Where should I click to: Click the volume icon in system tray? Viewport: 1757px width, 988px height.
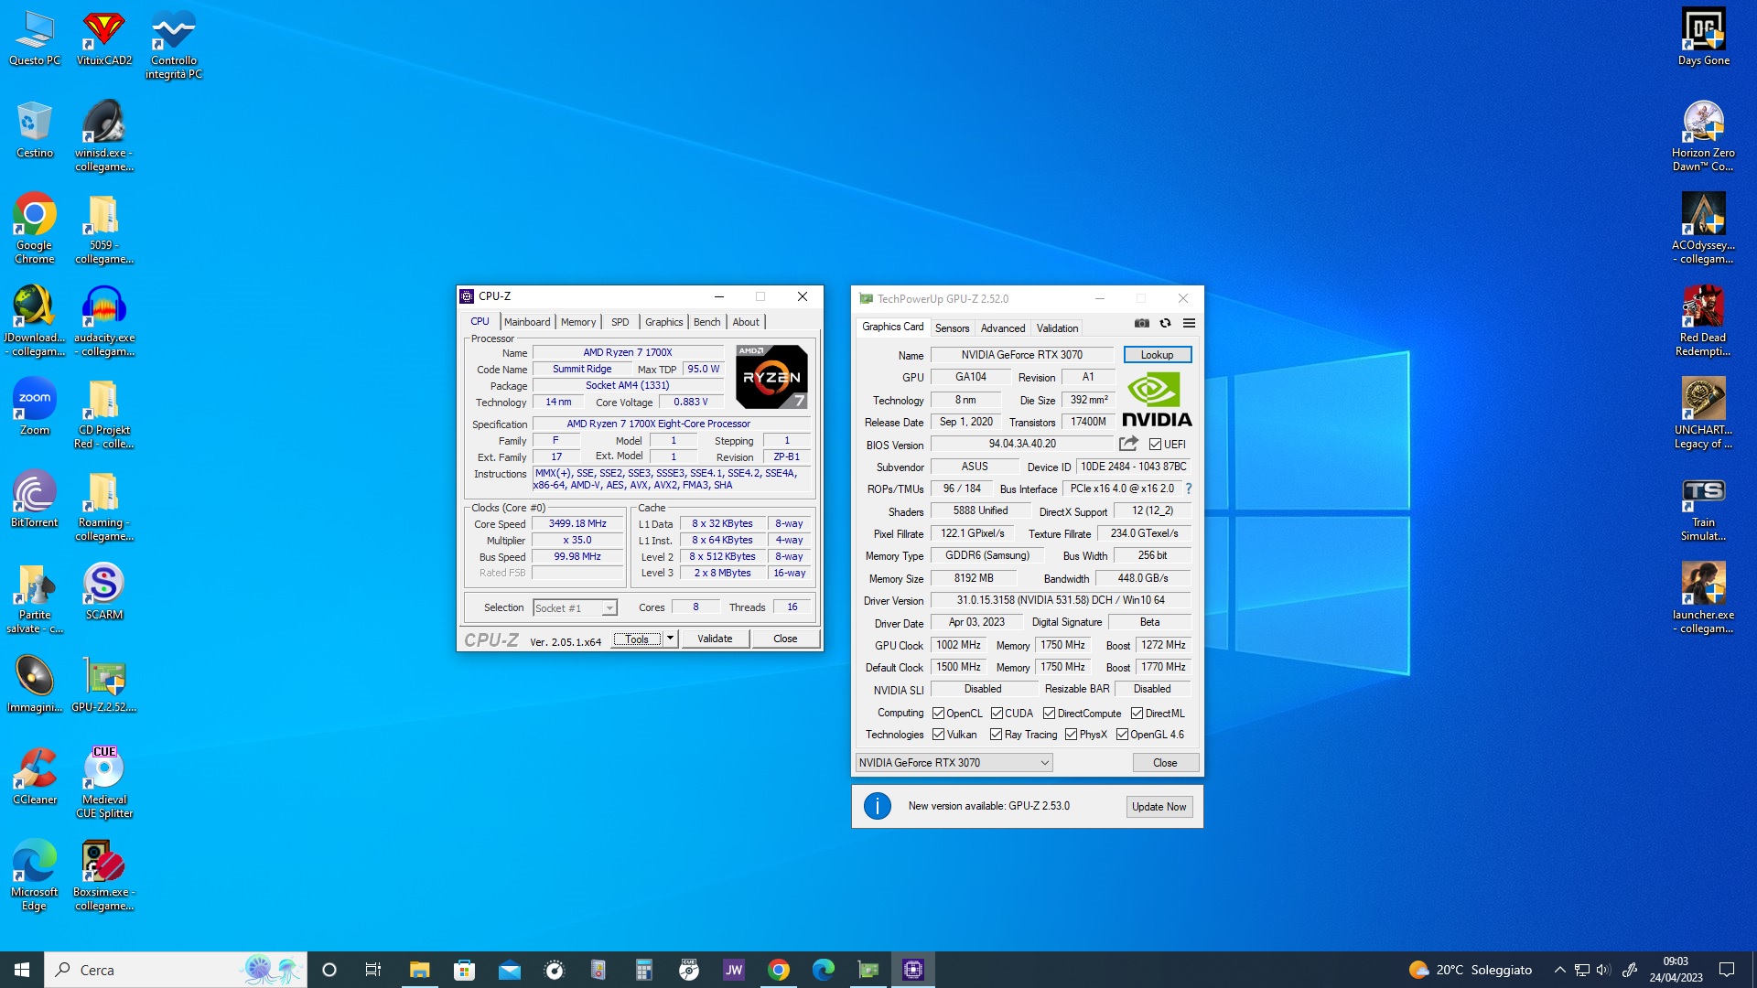coord(1602,970)
